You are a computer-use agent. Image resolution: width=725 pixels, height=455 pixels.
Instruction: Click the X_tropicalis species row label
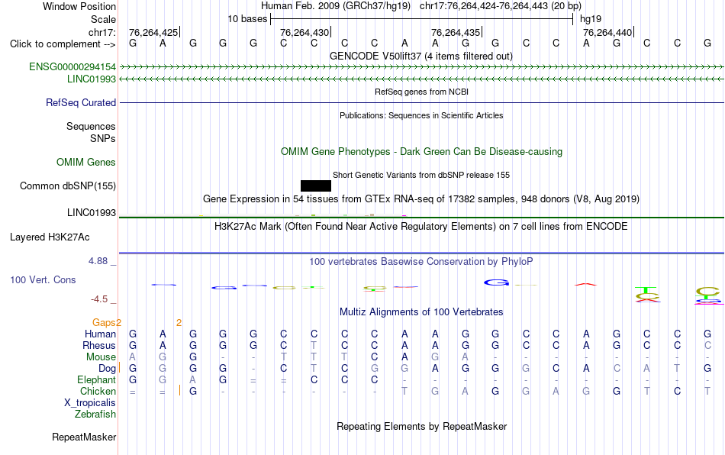click(90, 403)
